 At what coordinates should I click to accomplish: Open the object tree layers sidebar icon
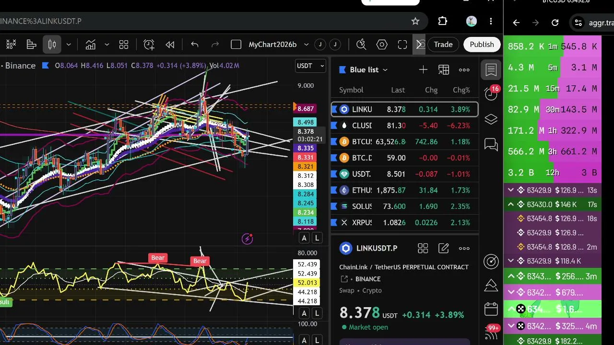click(x=491, y=119)
